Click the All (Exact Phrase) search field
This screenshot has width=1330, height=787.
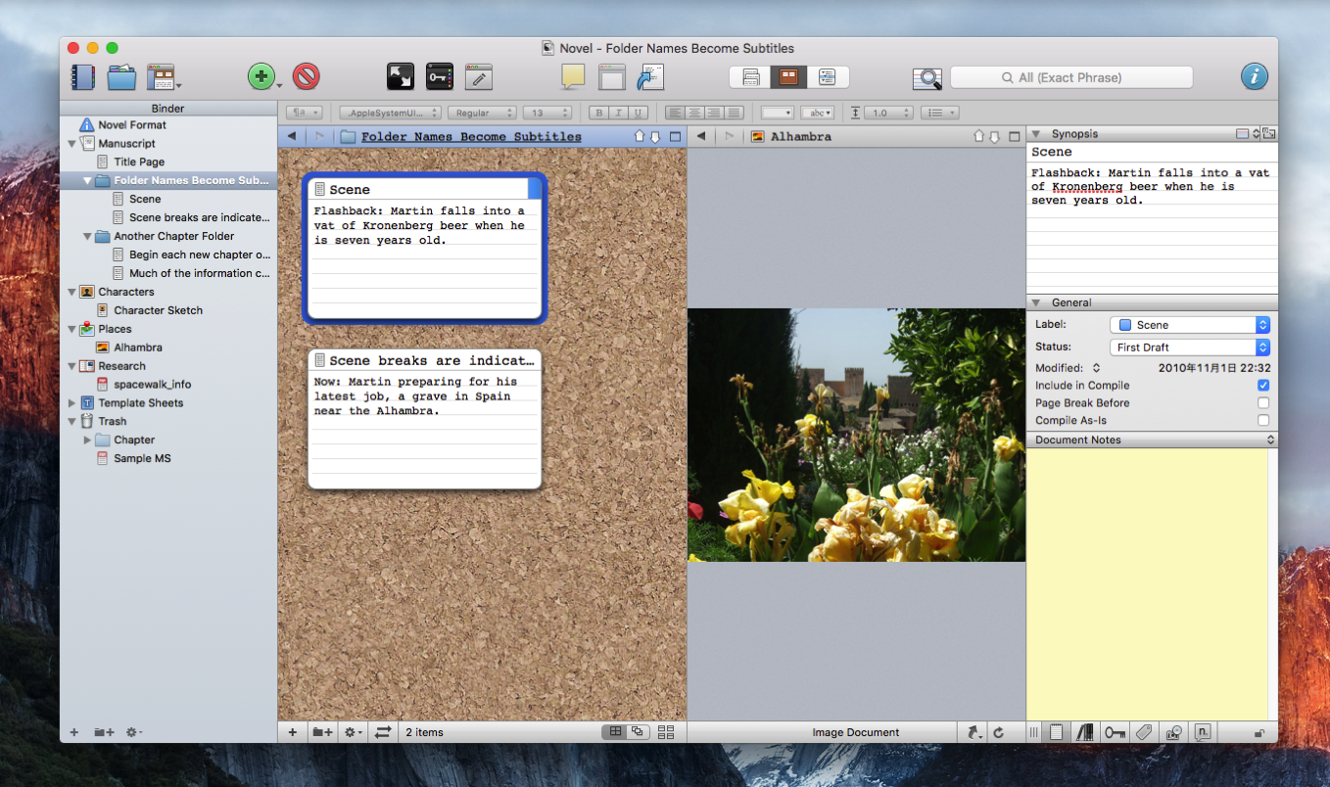click(x=1070, y=77)
